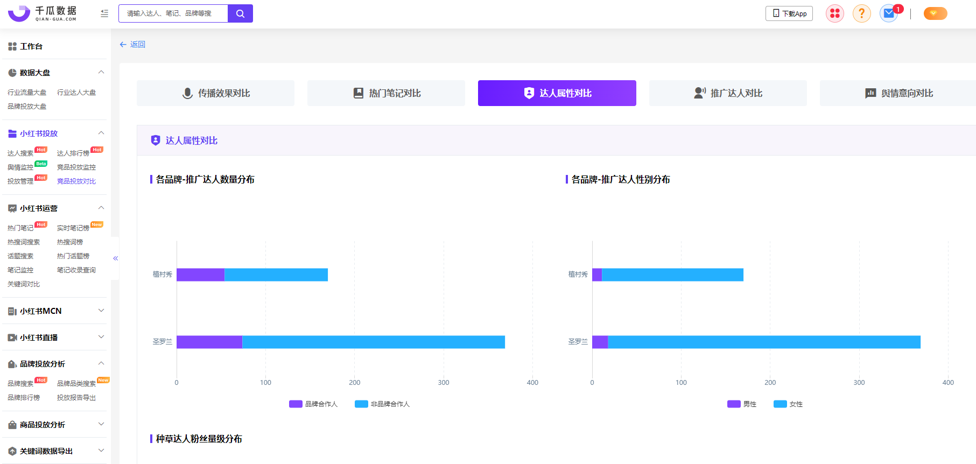
Task: Click the 小红书运营 chart icon
Action: pos(12,208)
